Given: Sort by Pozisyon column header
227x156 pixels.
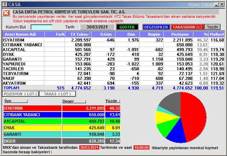Looking at the screenshot, I should click(x=178, y=34).
